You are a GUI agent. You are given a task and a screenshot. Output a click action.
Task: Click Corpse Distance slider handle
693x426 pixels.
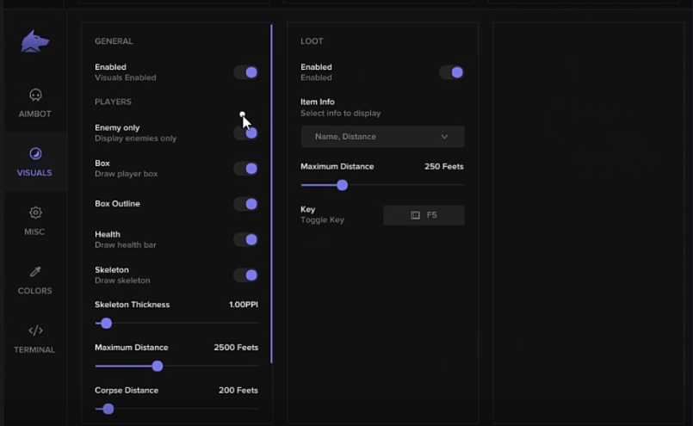click(x=108, y=409)
